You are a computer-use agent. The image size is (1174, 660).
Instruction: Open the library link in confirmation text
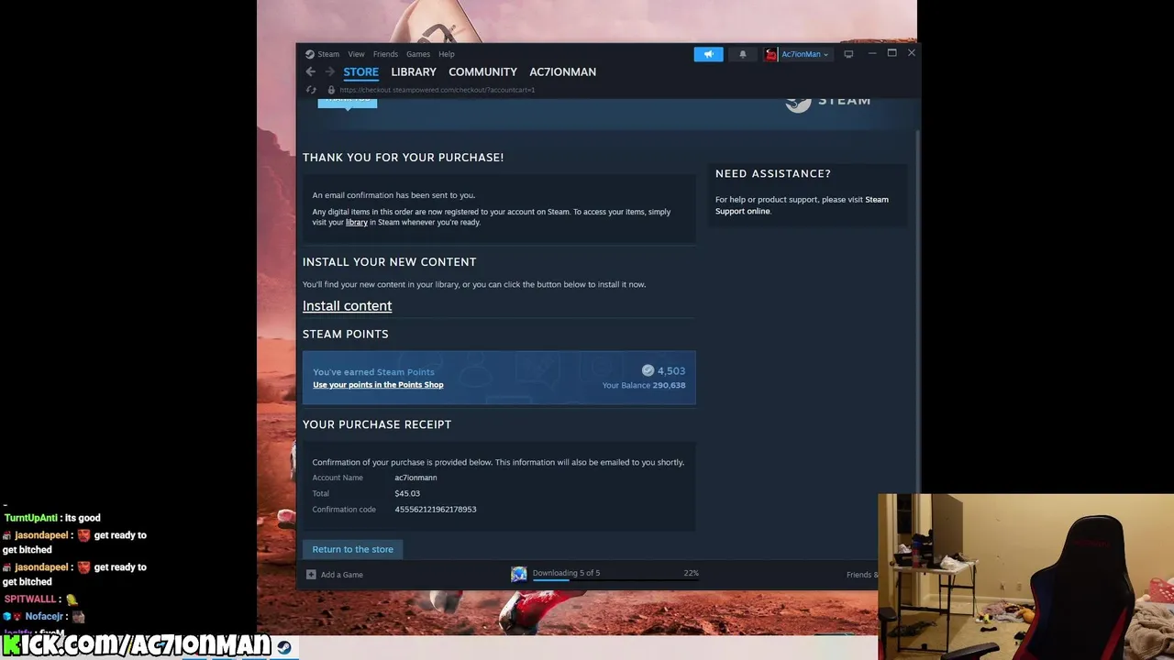coord(357,222)
